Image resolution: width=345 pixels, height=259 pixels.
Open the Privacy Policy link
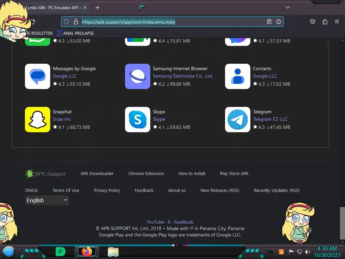click(107, 190)
